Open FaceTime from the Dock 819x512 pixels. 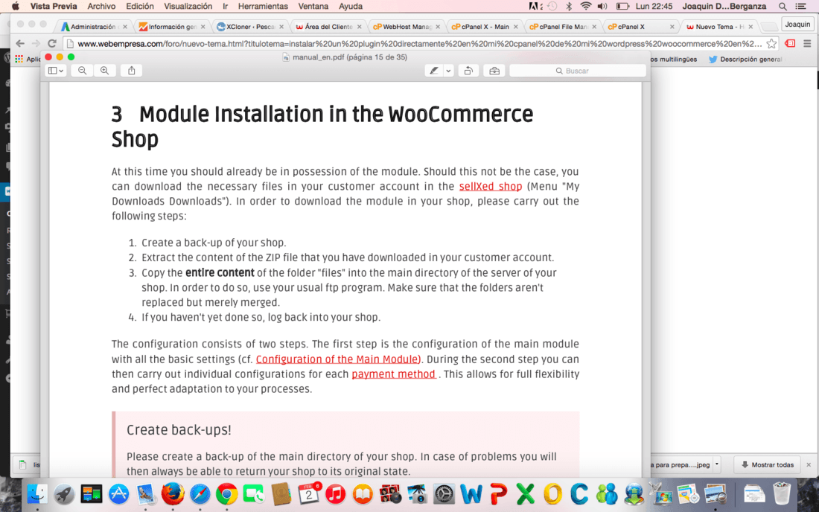pos(254,493)
